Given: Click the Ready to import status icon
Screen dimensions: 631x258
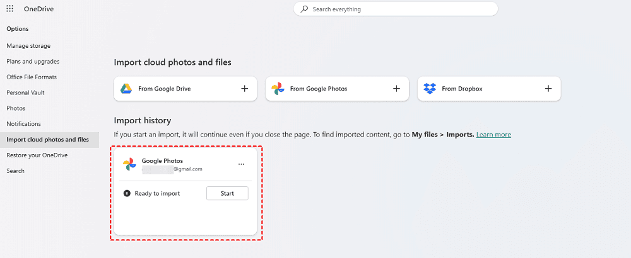Looking at the screenshot, I should click(127, 193).
